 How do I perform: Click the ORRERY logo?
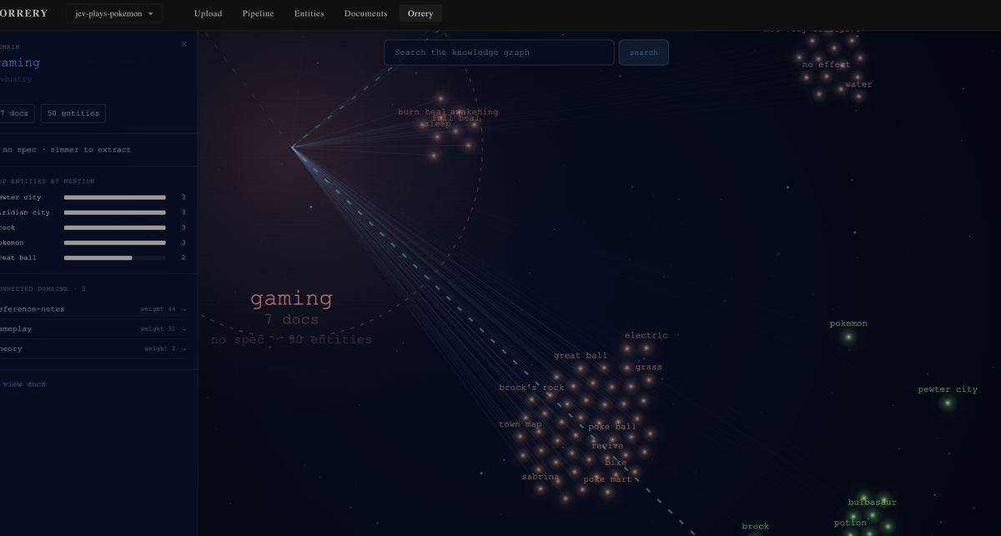click(x=23, y=13)
